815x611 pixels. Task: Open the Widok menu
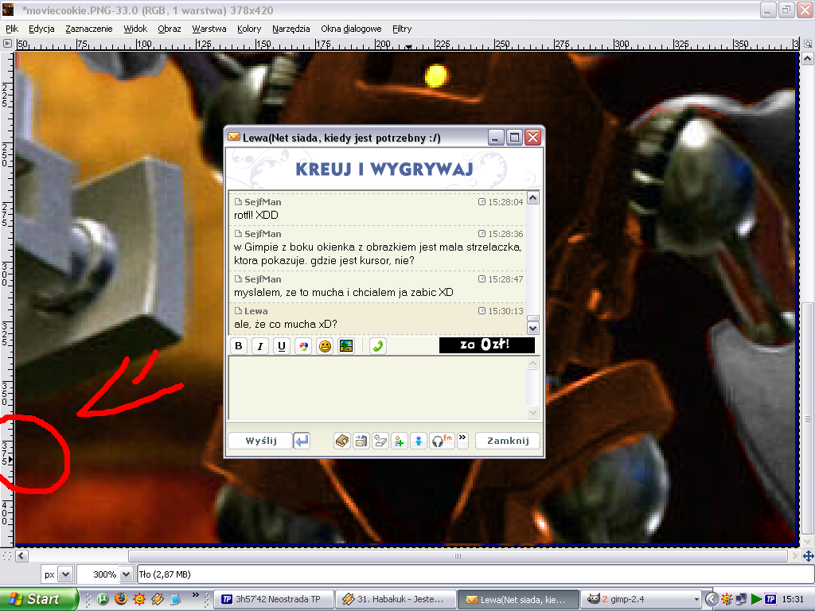(135, 29)
